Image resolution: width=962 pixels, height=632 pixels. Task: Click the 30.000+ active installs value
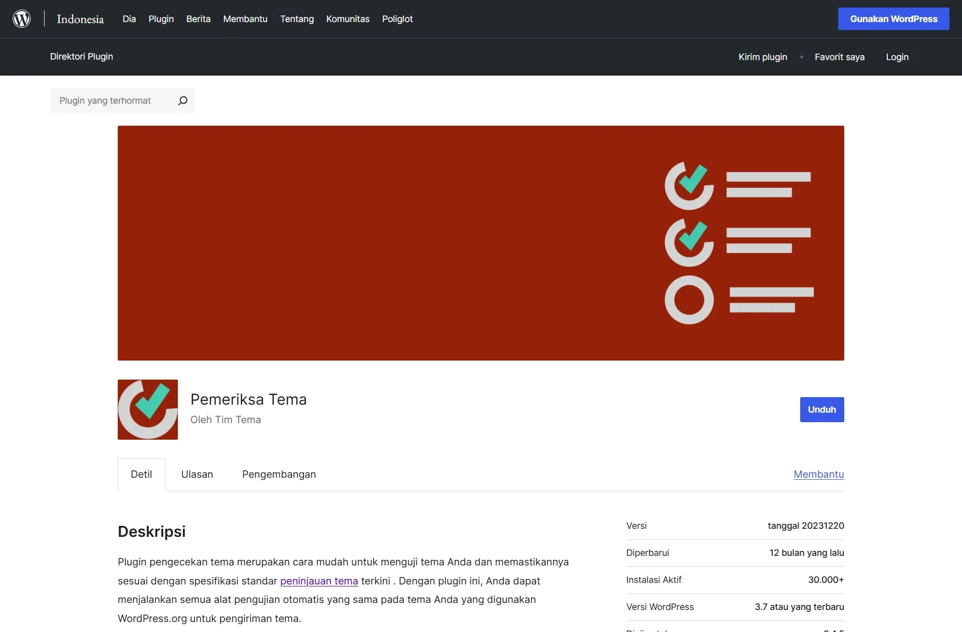click(x=826, y=580)
